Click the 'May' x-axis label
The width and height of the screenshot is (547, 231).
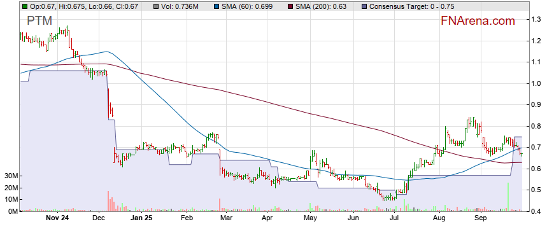(x=310, y=218)
